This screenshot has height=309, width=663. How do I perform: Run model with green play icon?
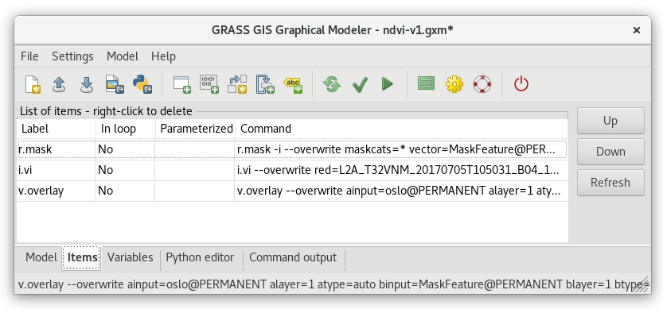[388, 84]
